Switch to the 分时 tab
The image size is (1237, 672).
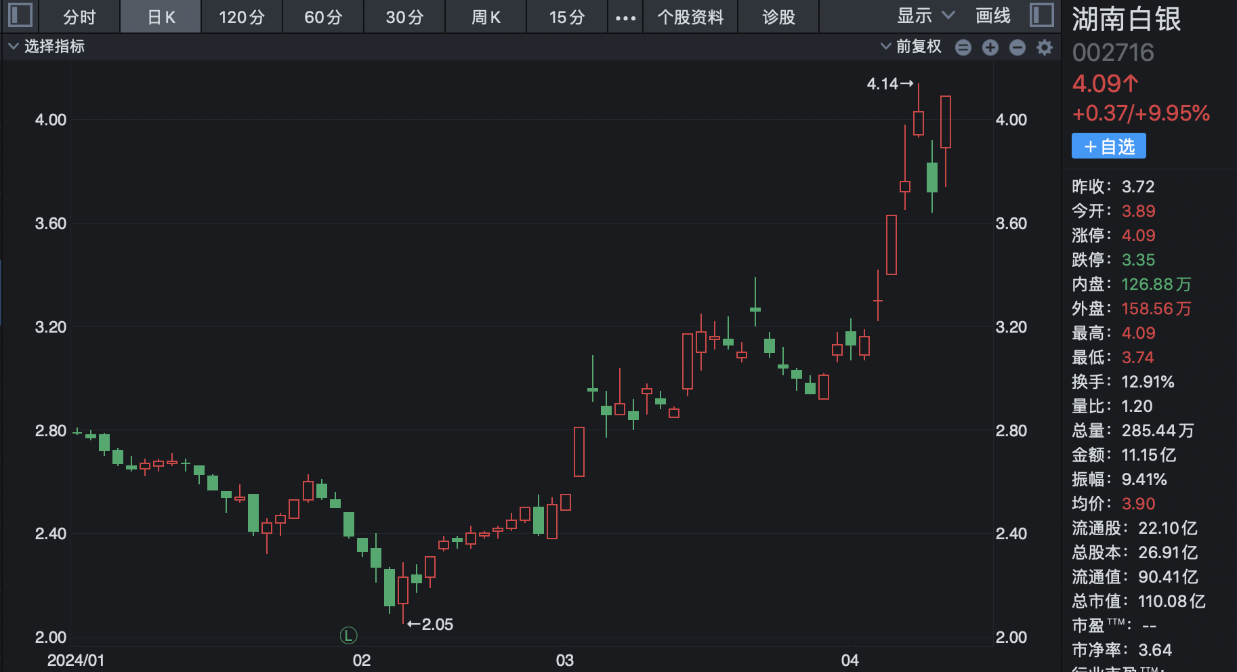pos(79,17)
